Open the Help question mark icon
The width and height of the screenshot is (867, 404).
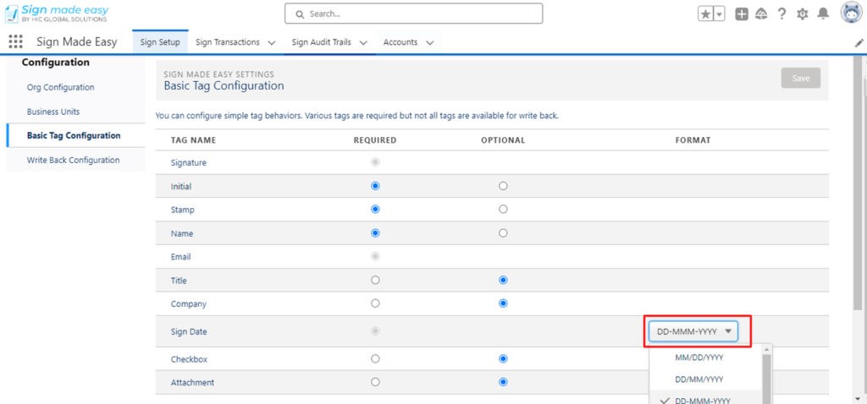pyautogui.click(x=781, y=14)
